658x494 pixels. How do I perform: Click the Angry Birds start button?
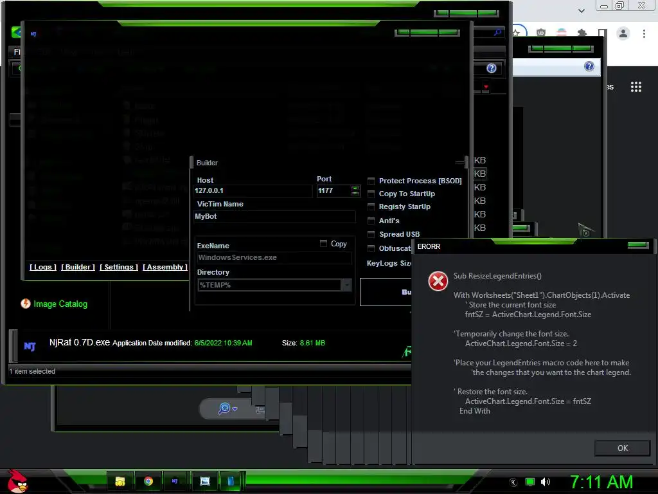[17, 481]
